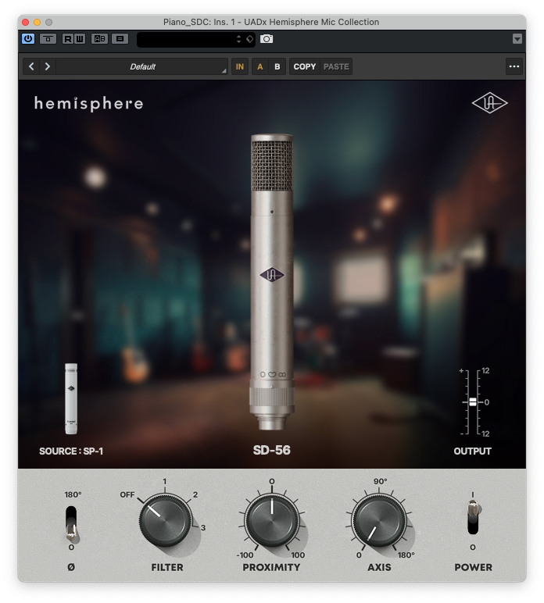The image size is (544, 603).
Task: Set the filter to OFF position label
Action: coord(127,494)
